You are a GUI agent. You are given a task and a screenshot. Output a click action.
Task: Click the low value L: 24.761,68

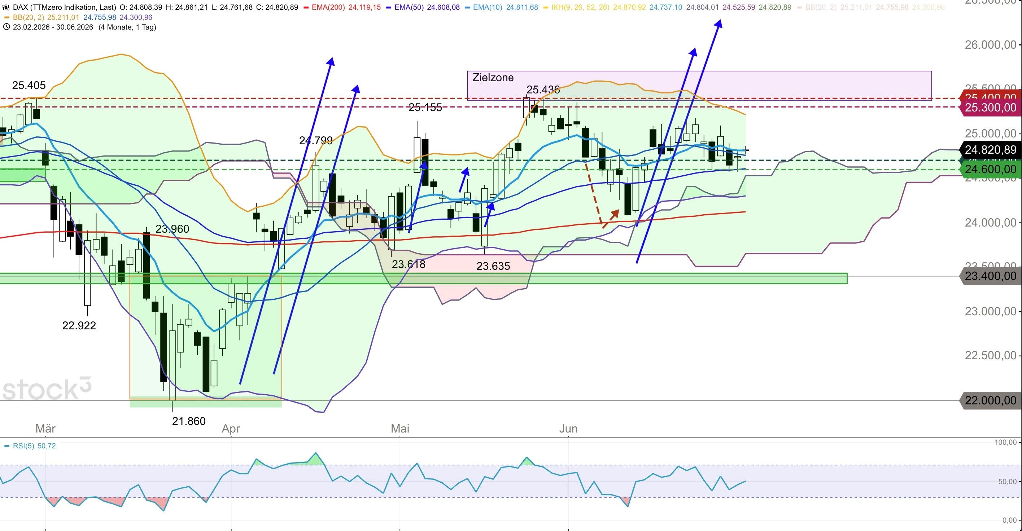click(232, 7)
